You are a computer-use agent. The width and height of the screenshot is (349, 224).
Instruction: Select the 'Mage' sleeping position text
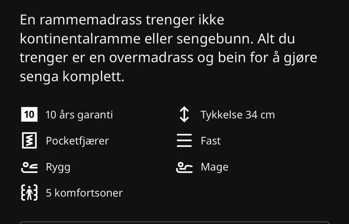coord(214,167)
